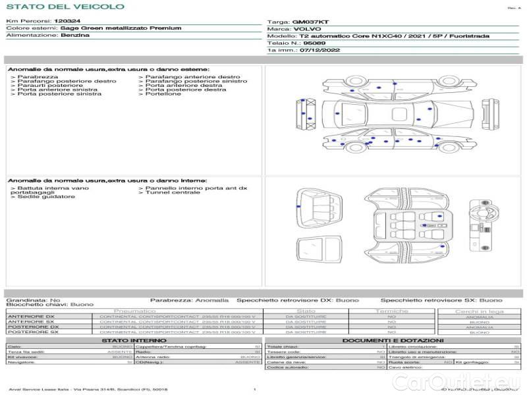
Task: Click the Pneumatico column header
Action: pos(134,311)
